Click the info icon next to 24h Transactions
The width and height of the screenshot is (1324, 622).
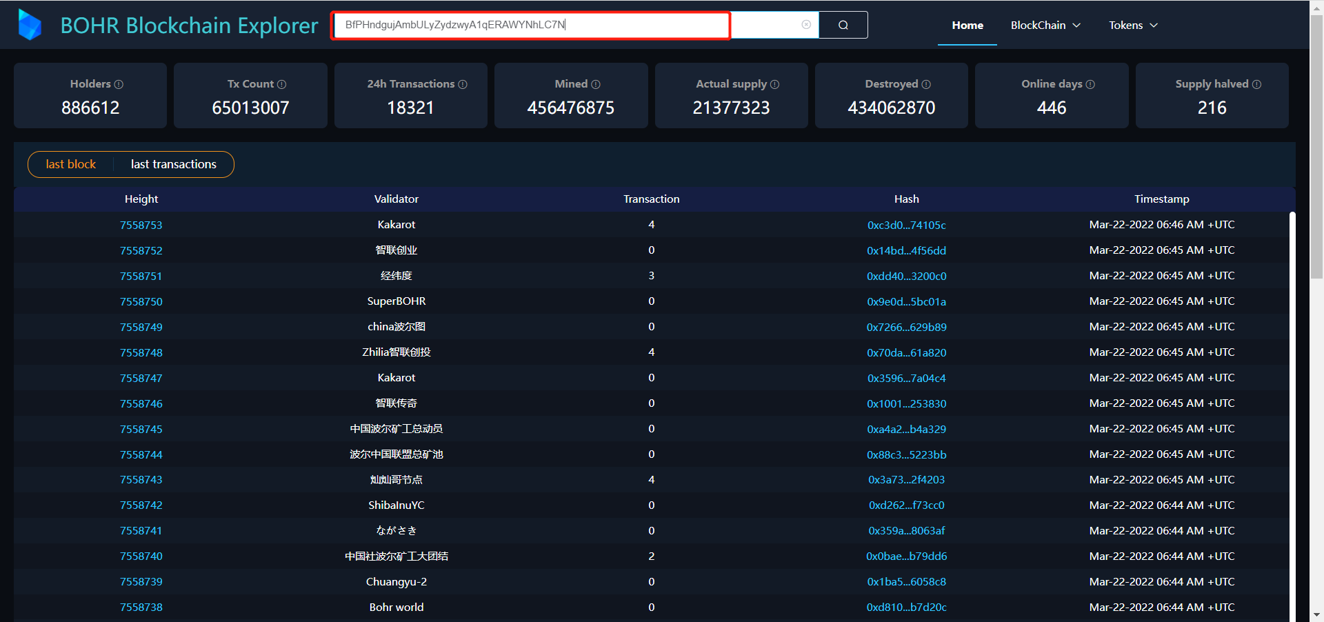pos(463,84)
